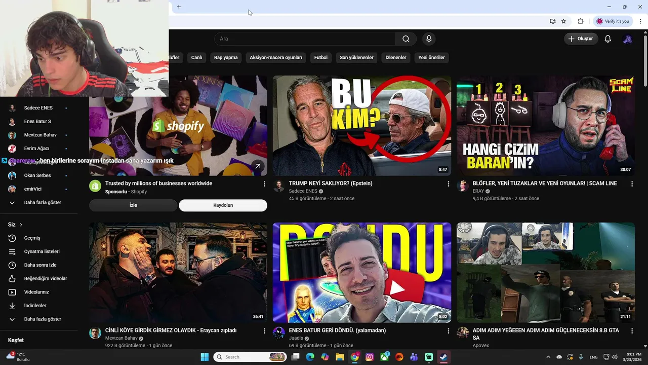
Task: Click inside the Ara search field
Action: pos(305,39)
